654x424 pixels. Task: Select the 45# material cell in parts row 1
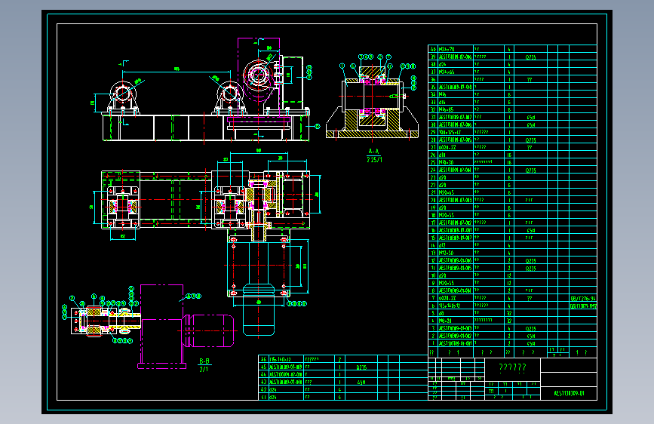[530, 344]
